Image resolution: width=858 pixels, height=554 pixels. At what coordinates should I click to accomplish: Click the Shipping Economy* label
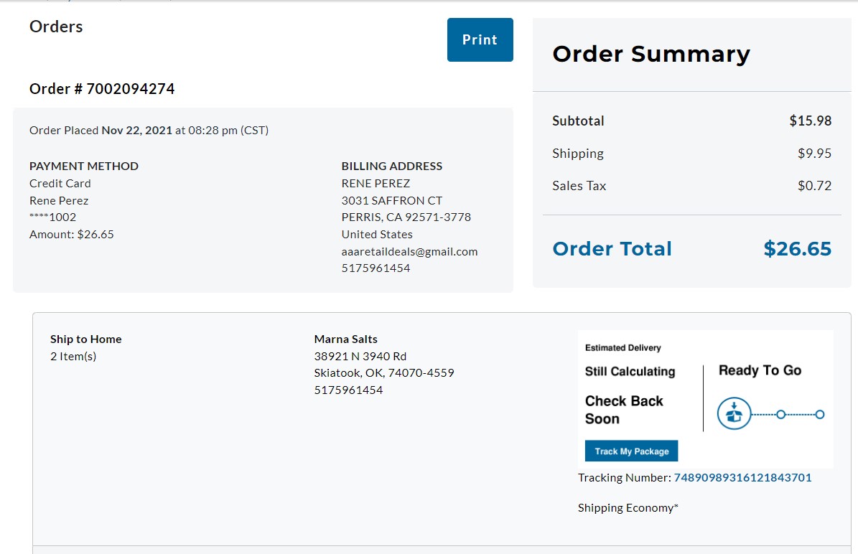pos(628,507)
